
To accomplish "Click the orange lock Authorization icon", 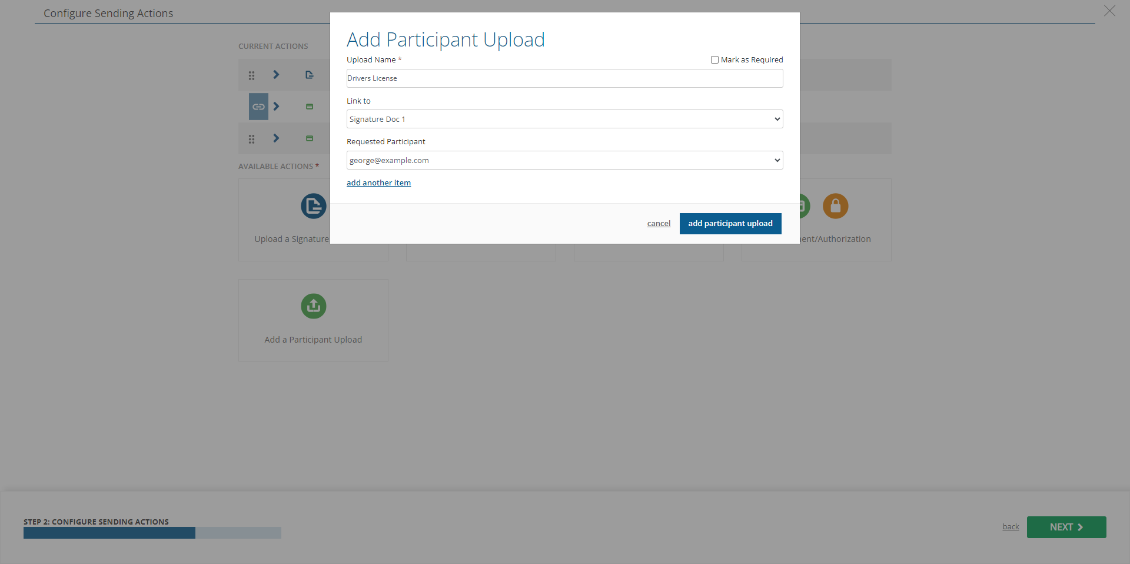I will pyautogui.click(x=835, y=206).
